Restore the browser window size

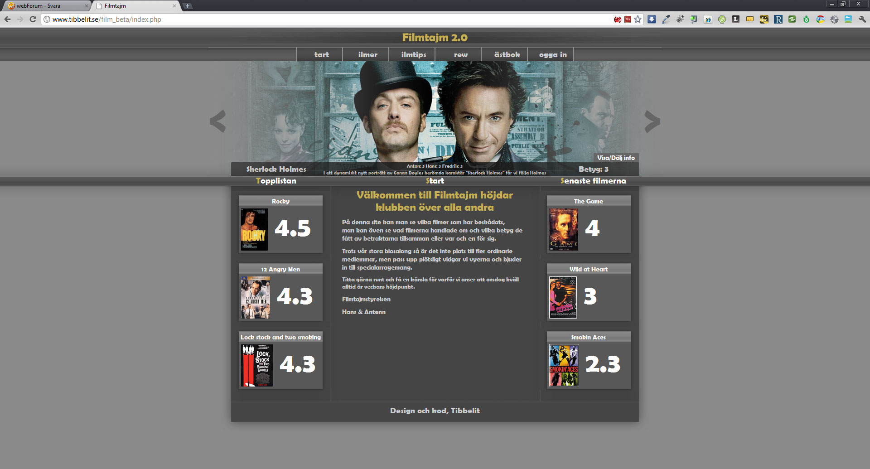pyautogui.click(x=843, y=4)
